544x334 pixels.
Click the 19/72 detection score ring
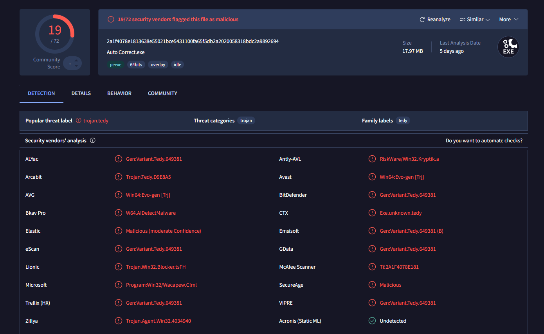(55, 34)
